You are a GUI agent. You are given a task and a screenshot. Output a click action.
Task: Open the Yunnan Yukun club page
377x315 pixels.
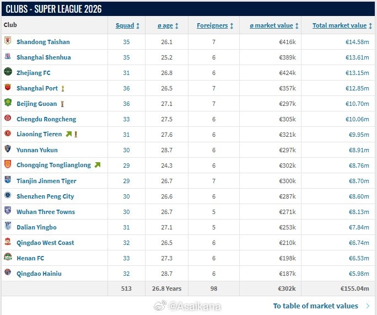37,150
